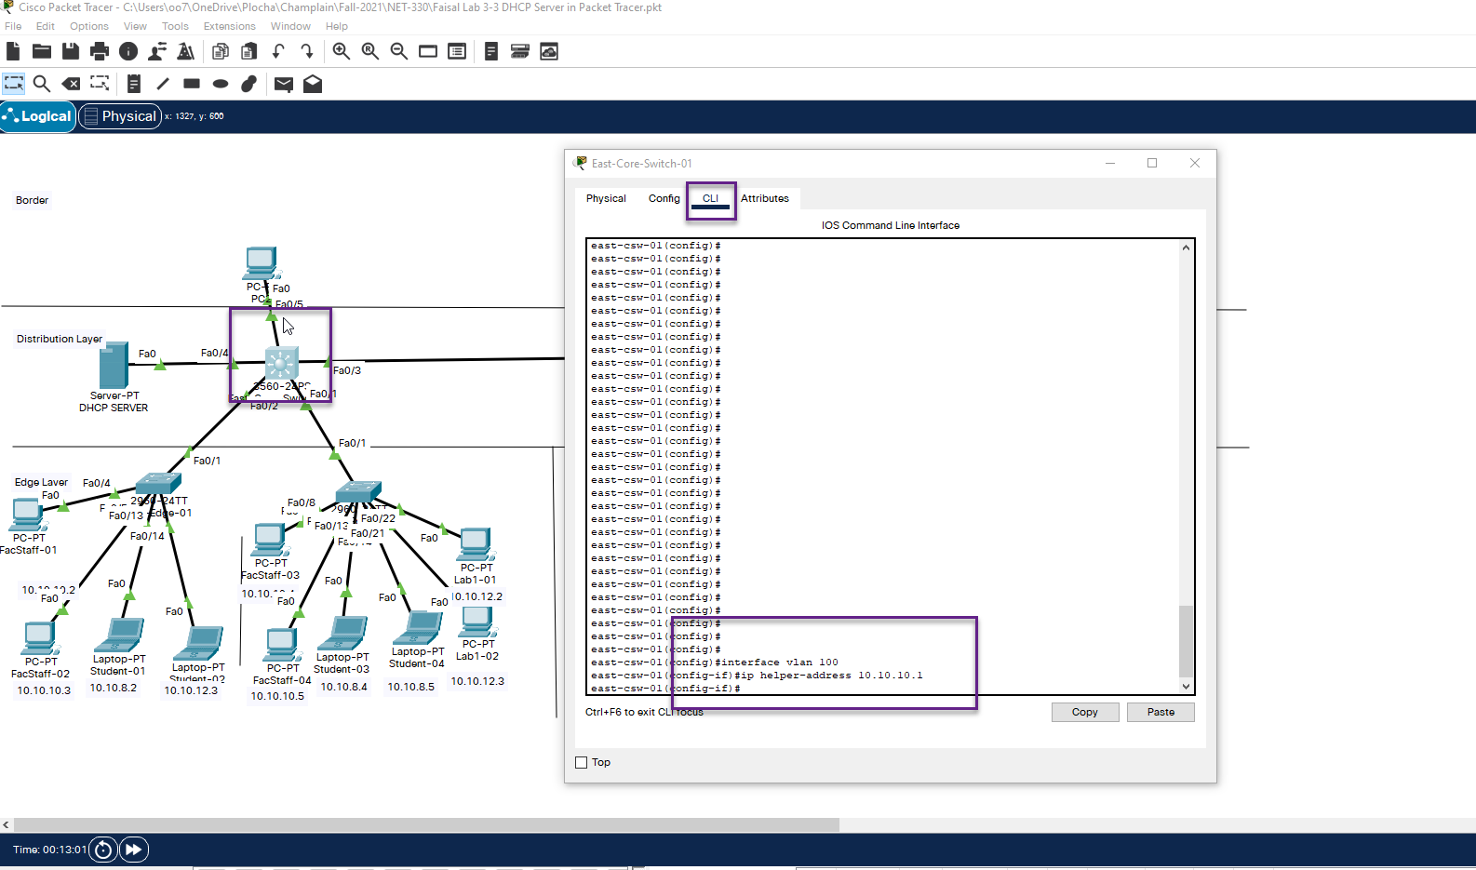Click the workspace horizontal scrollbar
This screenshot has width=1476, height=870.
pos(426,824)
